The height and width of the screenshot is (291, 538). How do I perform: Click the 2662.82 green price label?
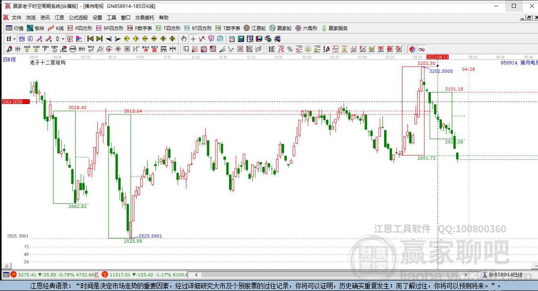[x=78, y=206]
